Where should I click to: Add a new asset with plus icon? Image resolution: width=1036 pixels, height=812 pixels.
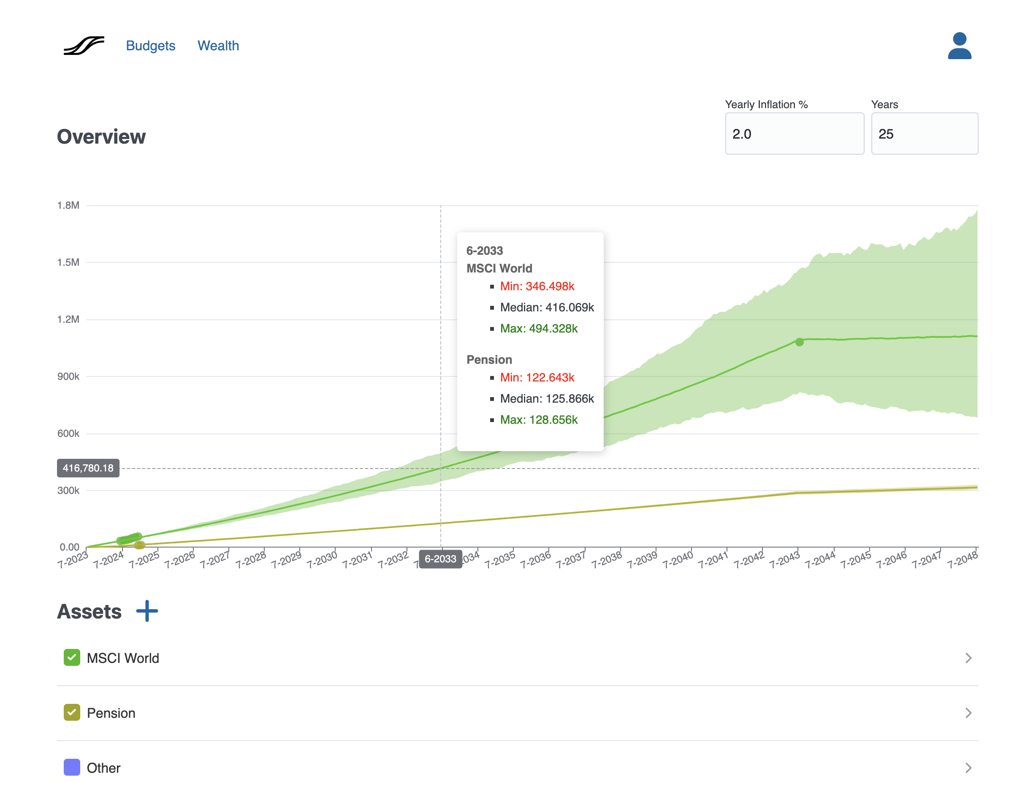coord(147,611)
